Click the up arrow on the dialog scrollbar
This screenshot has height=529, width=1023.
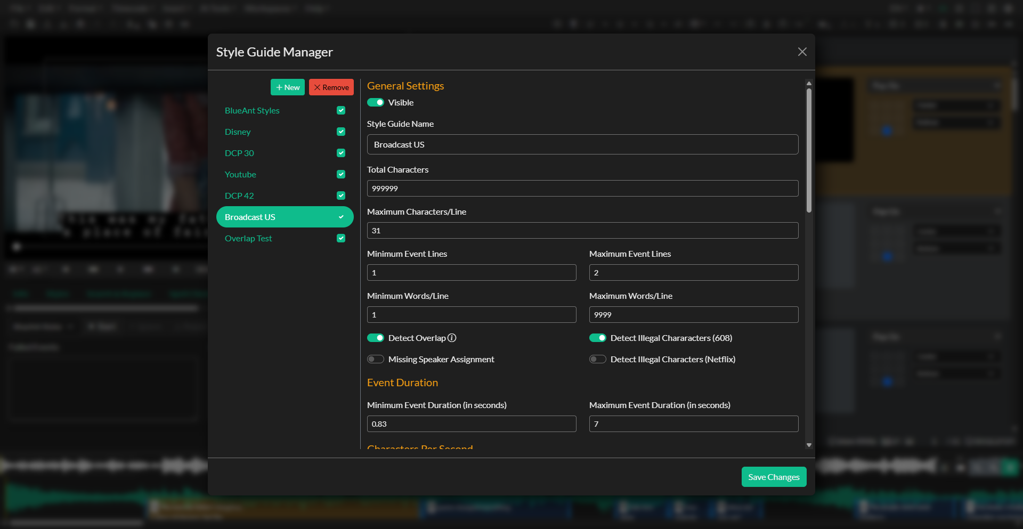[809, 83]
